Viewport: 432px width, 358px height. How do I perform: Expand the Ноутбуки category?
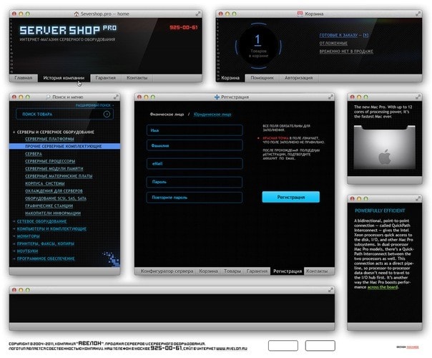(x=14, y=251)
